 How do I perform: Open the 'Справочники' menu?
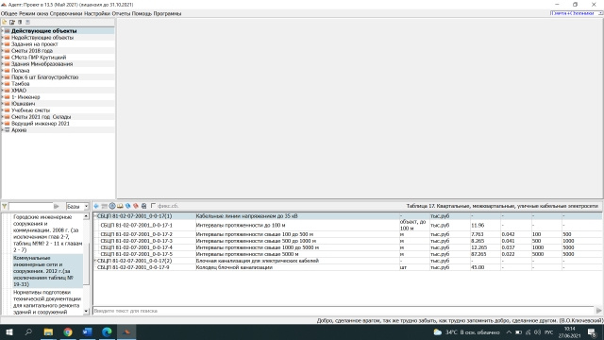(66, 13)
